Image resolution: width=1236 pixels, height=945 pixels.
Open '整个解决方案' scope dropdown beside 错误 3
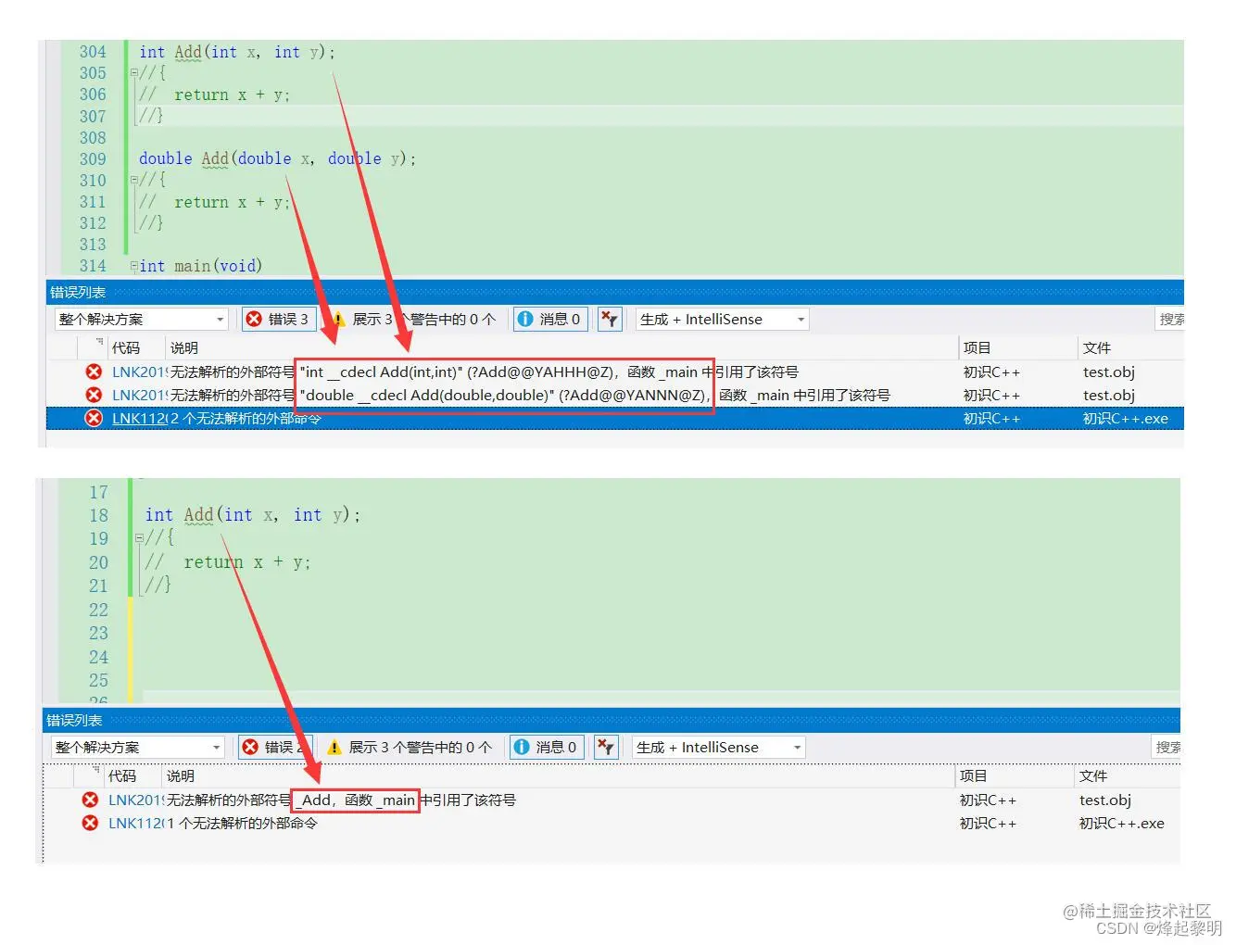(x=141, y=319)
